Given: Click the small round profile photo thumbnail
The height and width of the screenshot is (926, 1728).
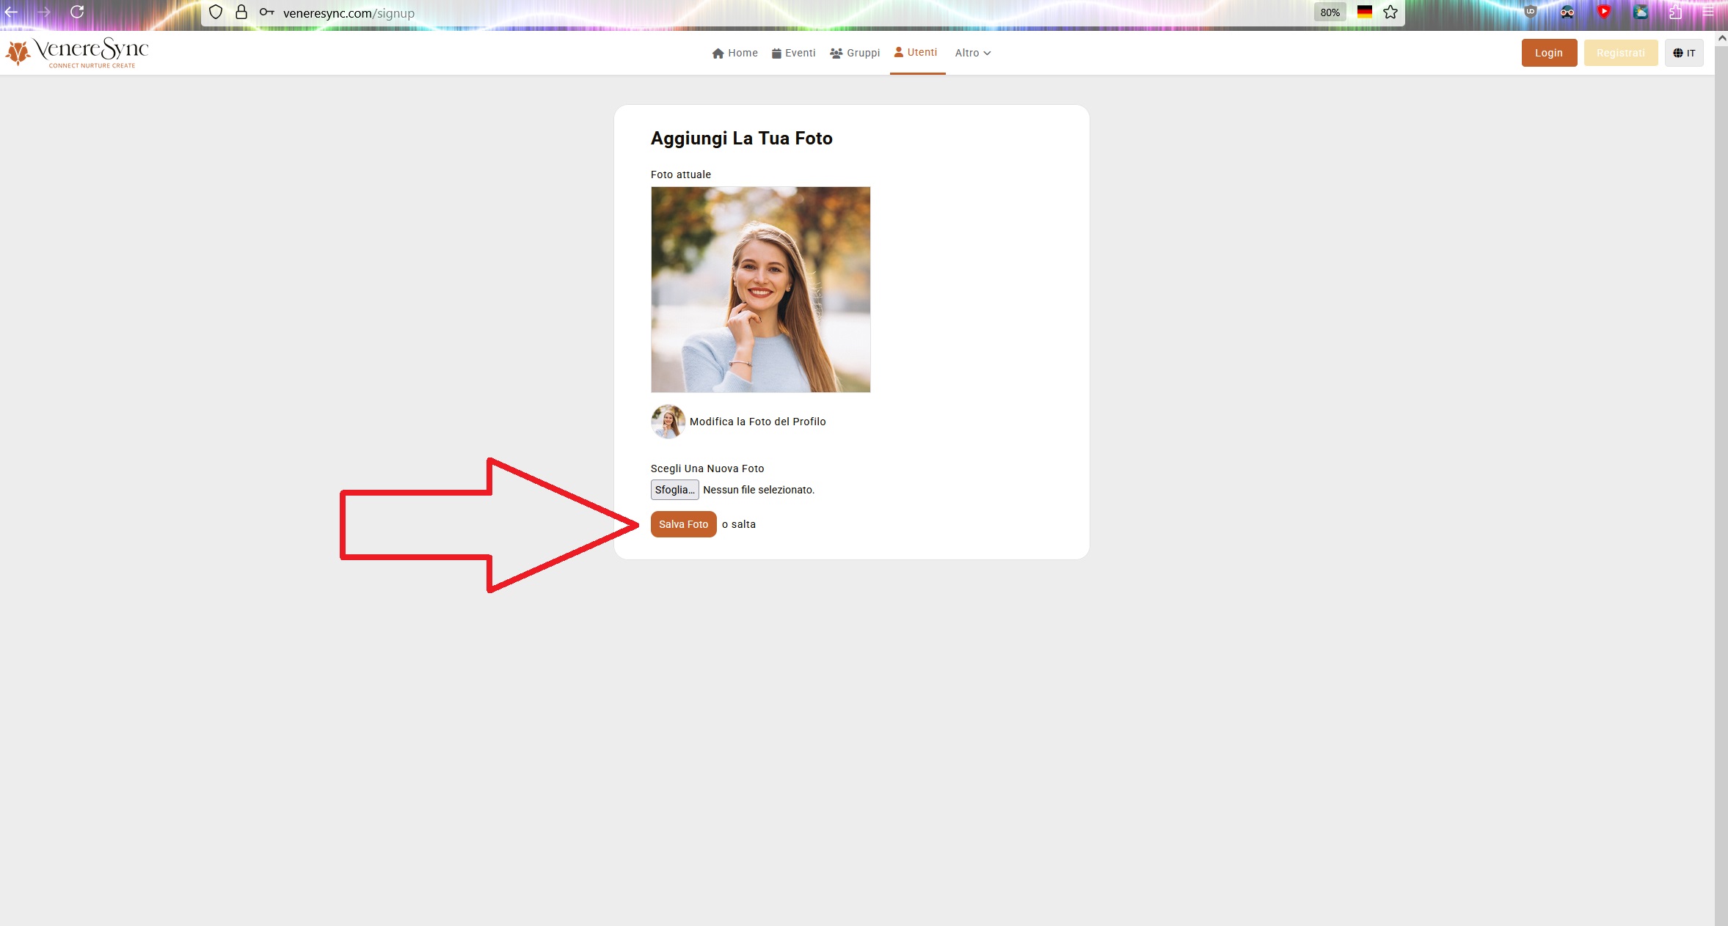Looking at the screenshot, I should click(668, 422).
